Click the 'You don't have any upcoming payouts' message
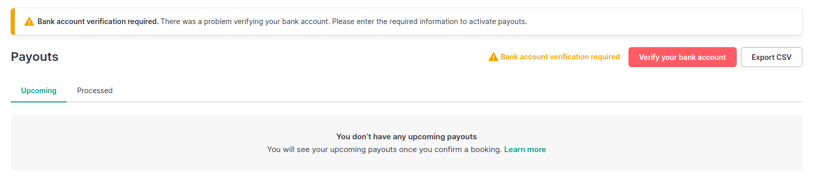Image resolution: width=825 pixels, height=191 pixels. [406, 137]
